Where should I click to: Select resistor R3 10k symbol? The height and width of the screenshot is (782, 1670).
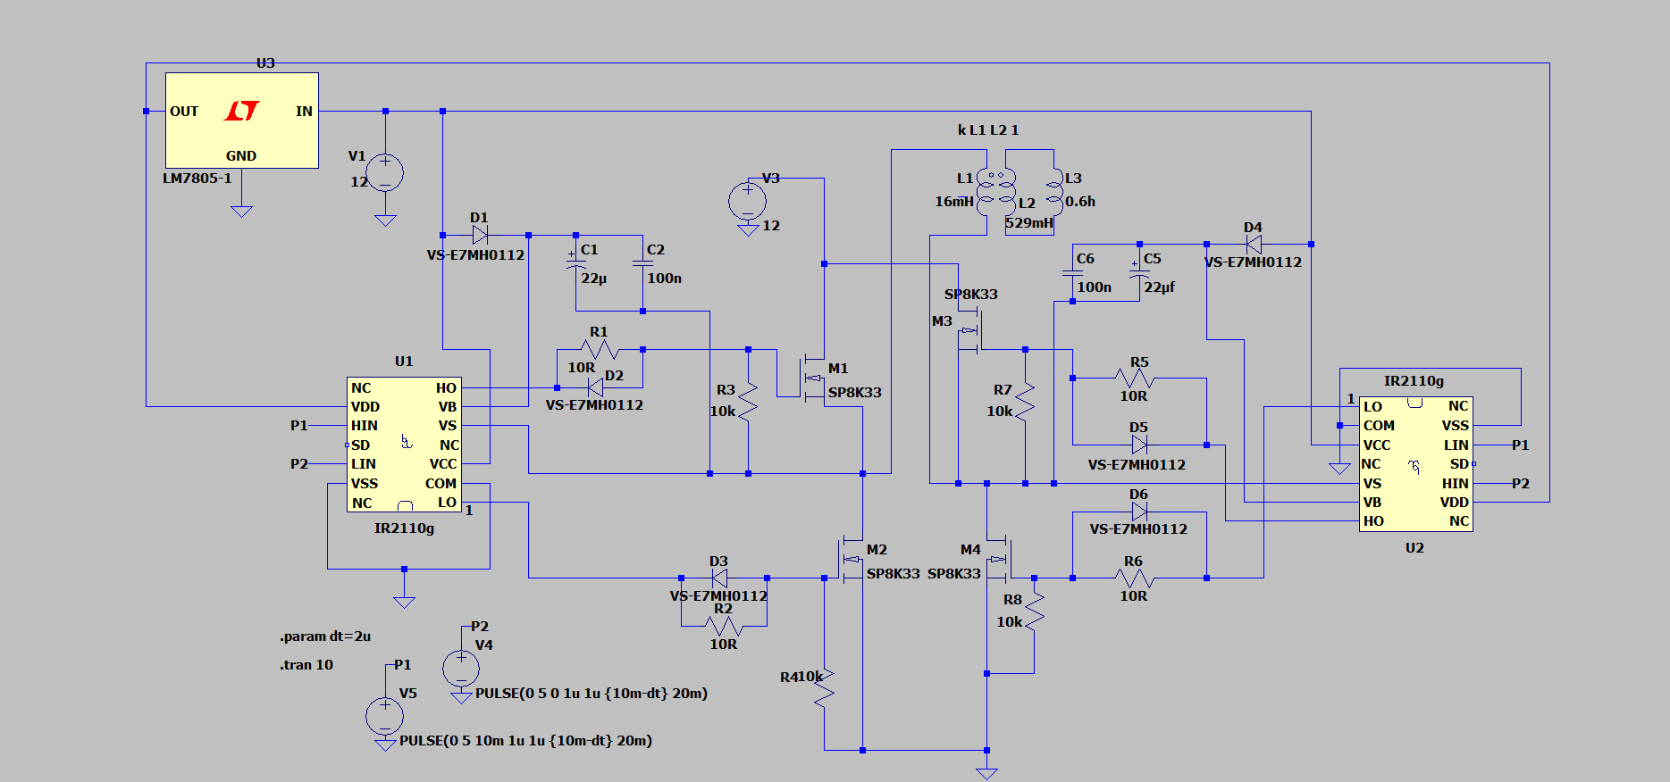pyautogui.click(x=748, y=402)
